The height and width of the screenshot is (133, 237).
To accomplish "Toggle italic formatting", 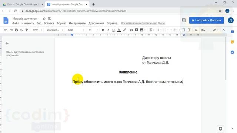I will pos(108,30).
